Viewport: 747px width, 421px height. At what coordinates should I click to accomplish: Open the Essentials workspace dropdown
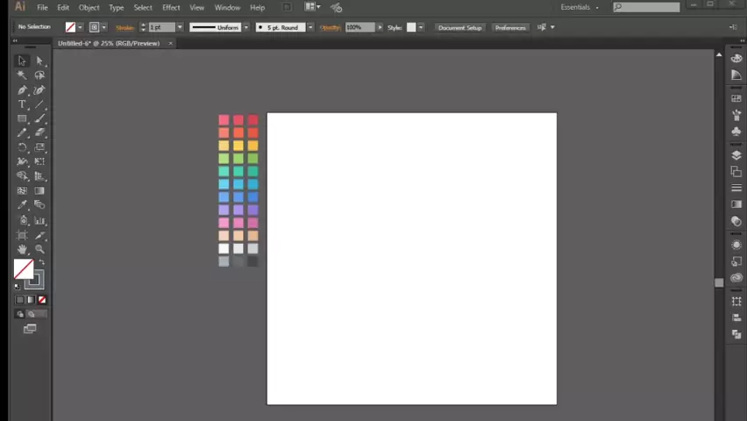580,7
